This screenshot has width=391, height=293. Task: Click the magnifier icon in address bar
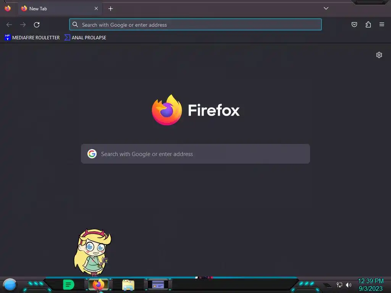[75, 24]
